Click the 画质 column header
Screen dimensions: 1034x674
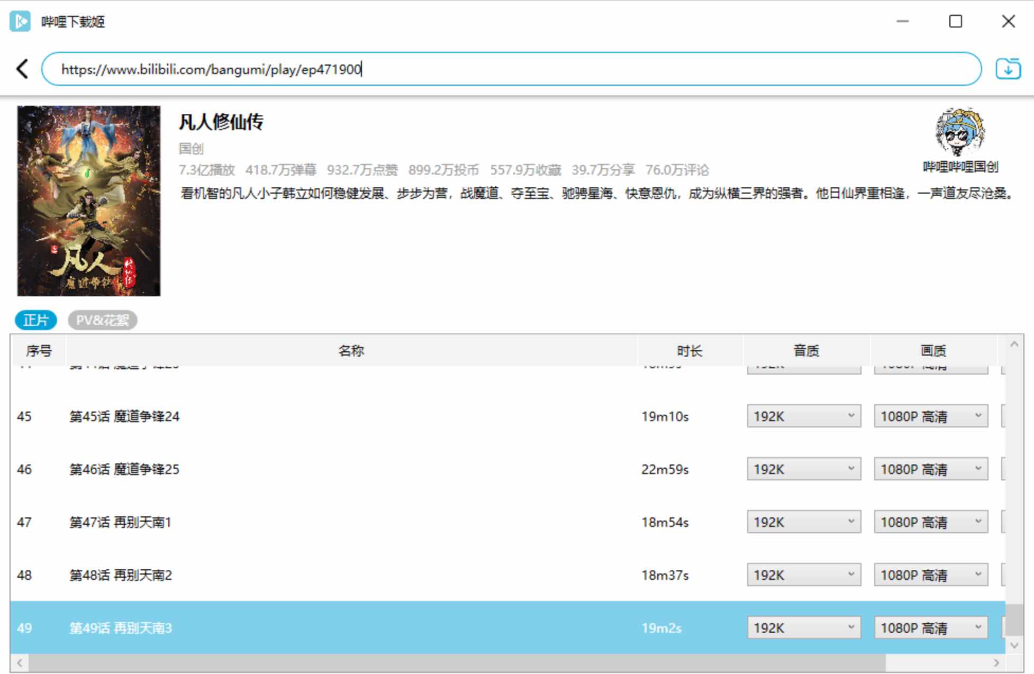(933, 350)
